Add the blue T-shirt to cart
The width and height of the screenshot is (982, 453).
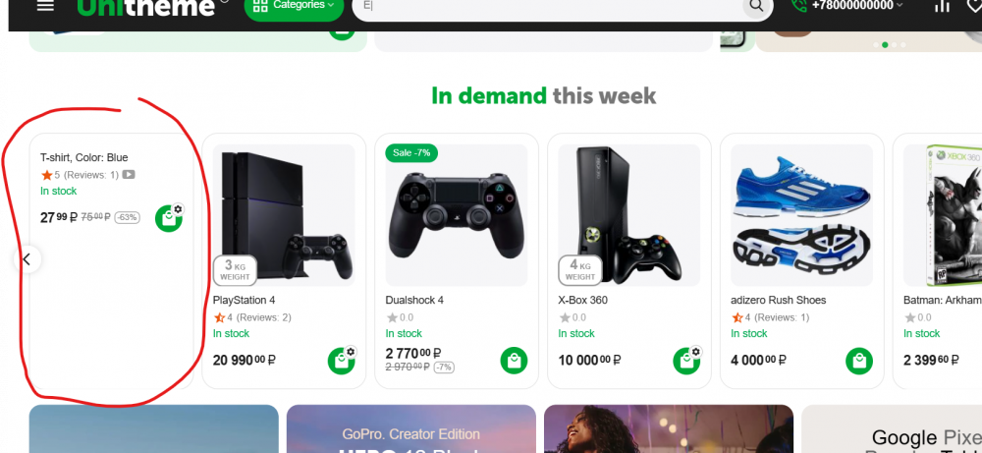pyautogui.click(x=169, y=218)
